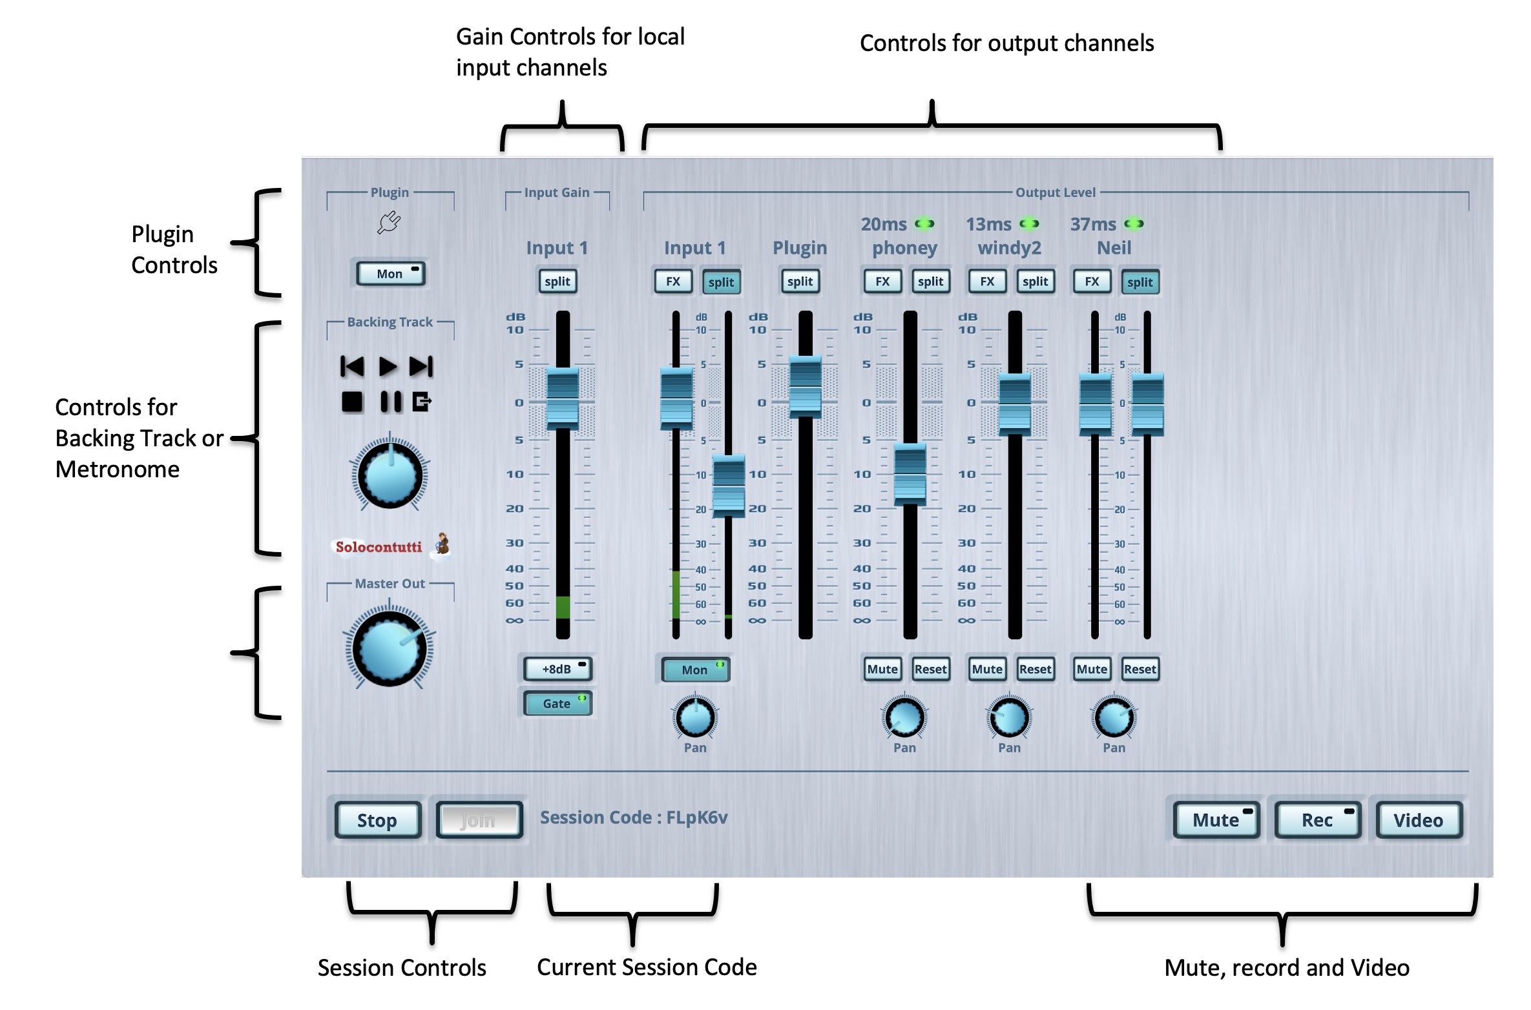Stop the backing track playback
This screenshot has width=1531, height=1010.
point(352,402)
